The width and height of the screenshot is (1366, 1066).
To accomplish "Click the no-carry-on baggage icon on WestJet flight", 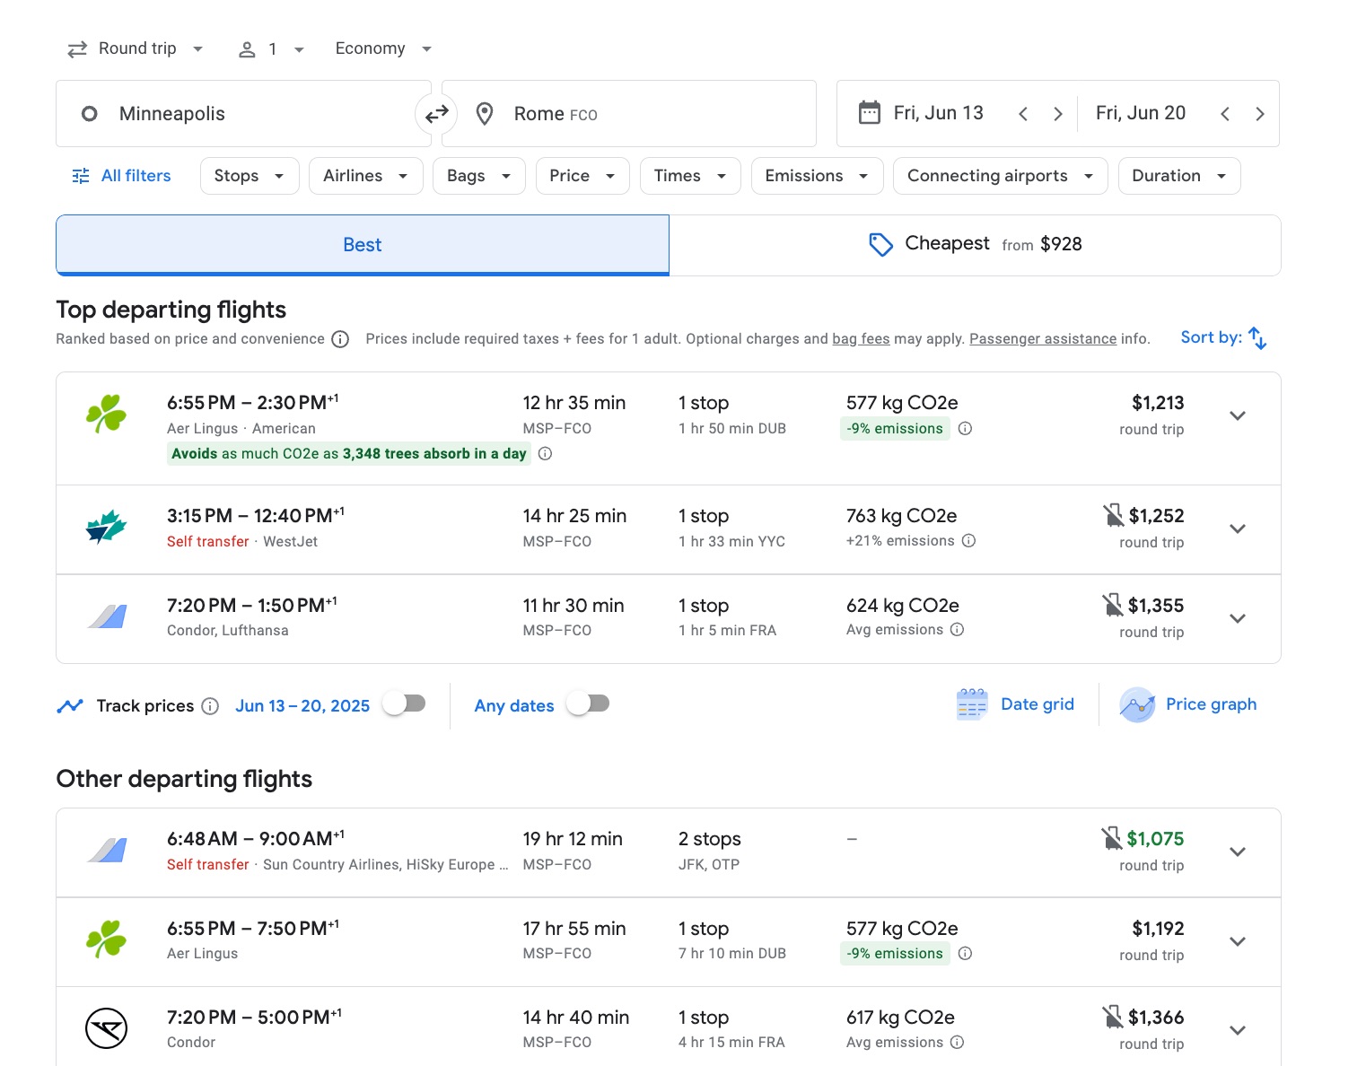I will tap(1113, 515).
